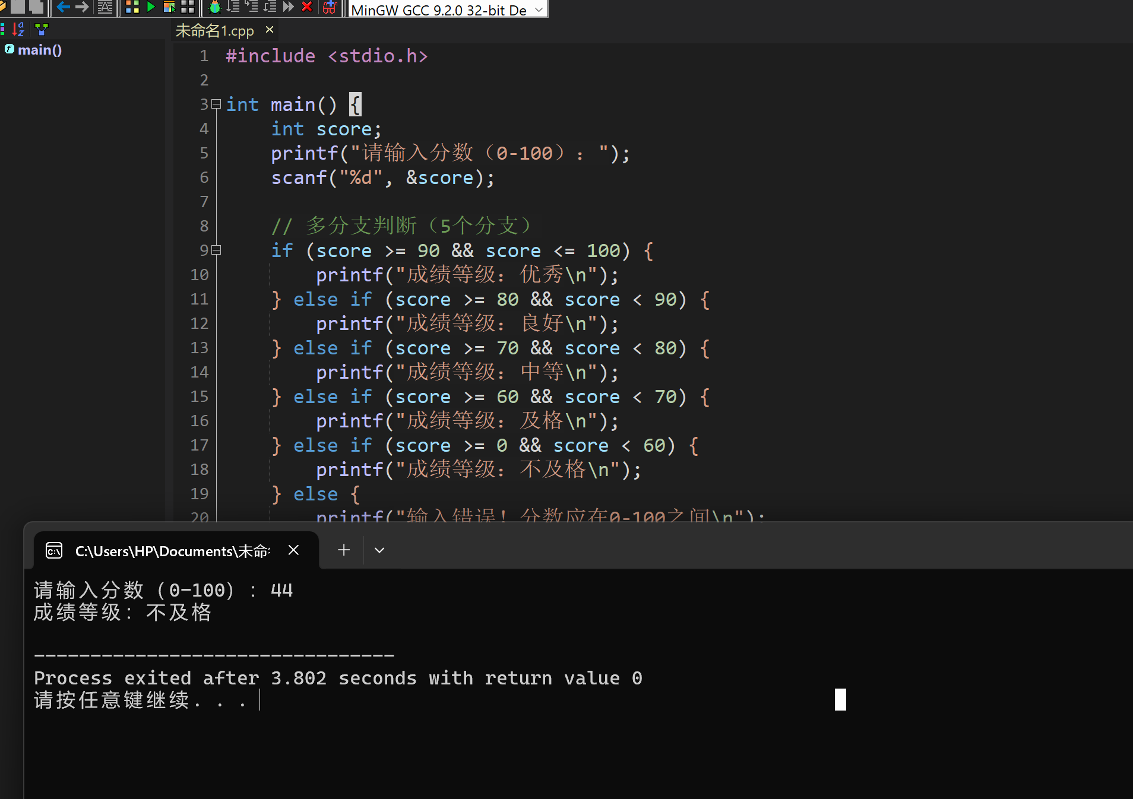Click the printf with 不及格 on line 18
Image resolution: width=1133 pixels, height=799 pixels.
[479, 470]
